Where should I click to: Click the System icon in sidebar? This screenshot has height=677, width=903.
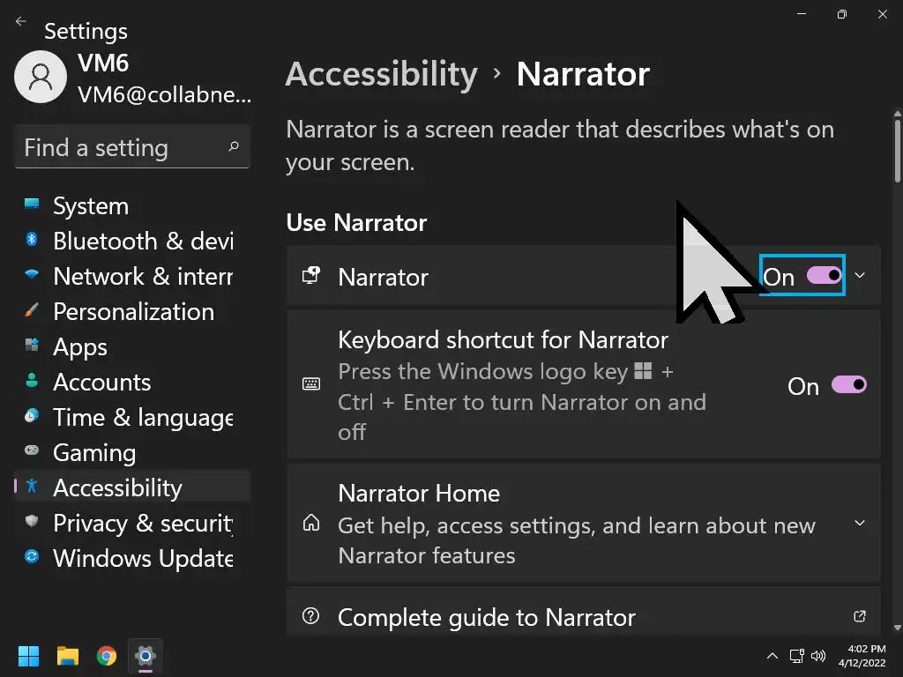33,205
